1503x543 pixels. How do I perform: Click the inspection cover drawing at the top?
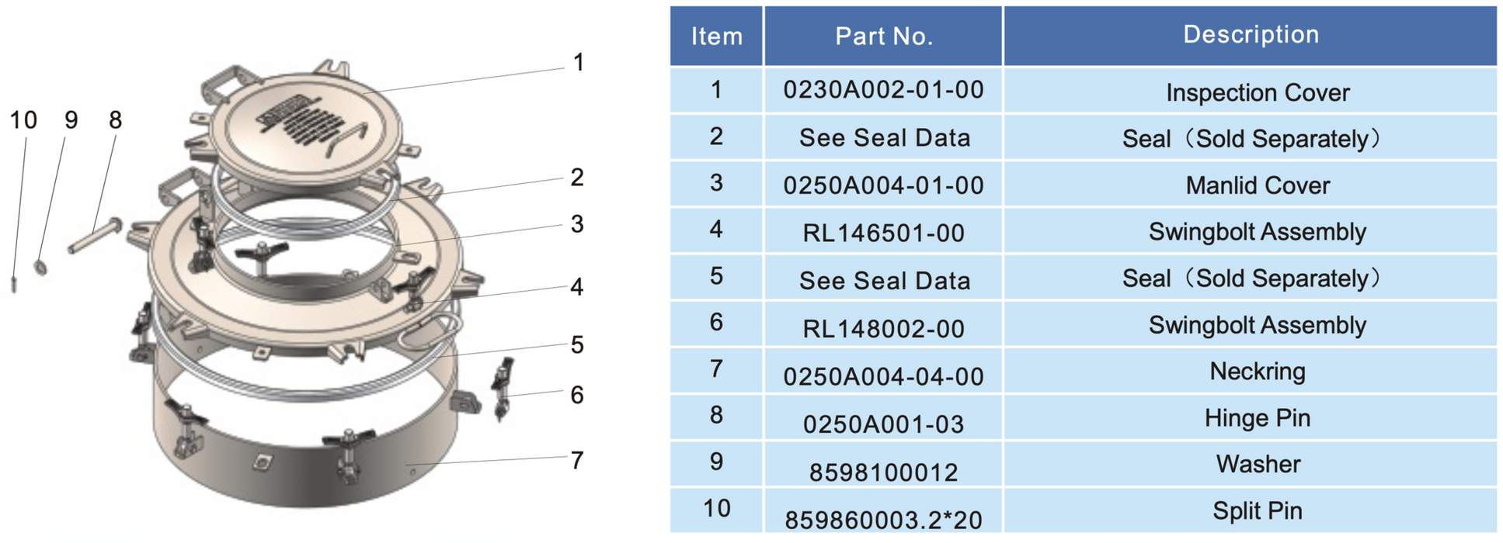click(x=303, y=124)
